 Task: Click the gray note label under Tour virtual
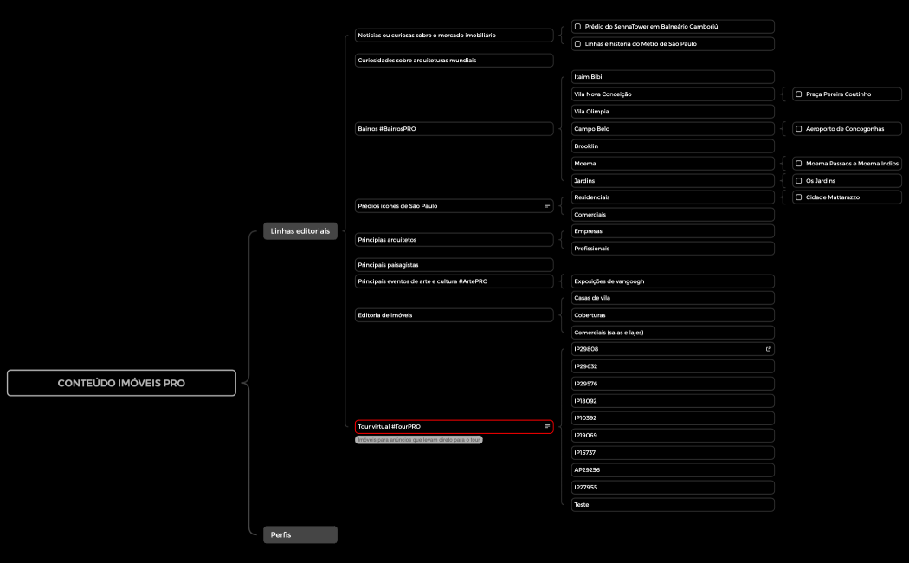(419, 440)
